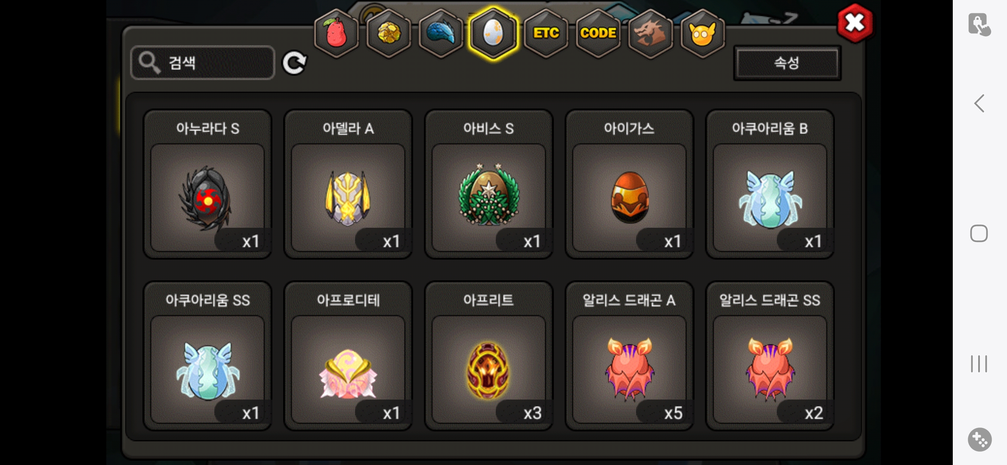Open the yellow owl mask tab
Viewport: 1007px width, 465px height.
(x=703, y=33)
